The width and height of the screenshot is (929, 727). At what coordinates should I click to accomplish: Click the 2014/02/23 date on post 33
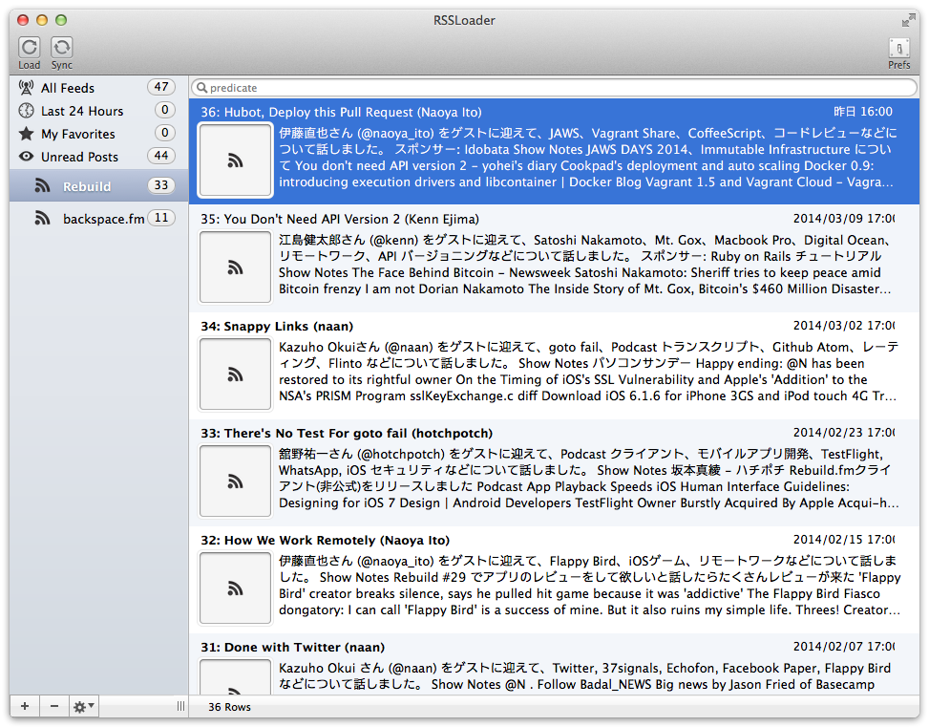coord(844,433)
